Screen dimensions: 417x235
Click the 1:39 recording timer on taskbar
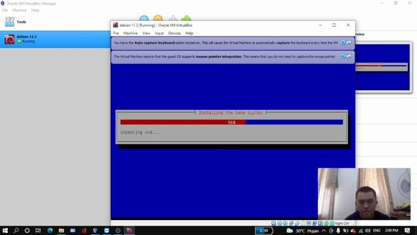coord(264,230)
